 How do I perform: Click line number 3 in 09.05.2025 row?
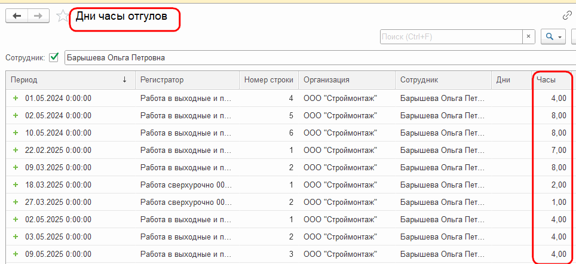tap(291, 254)
